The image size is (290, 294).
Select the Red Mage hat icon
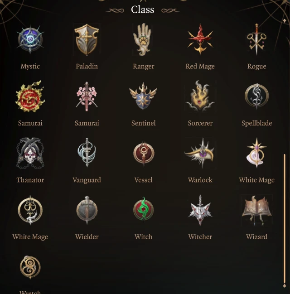(x=200, y=39)
